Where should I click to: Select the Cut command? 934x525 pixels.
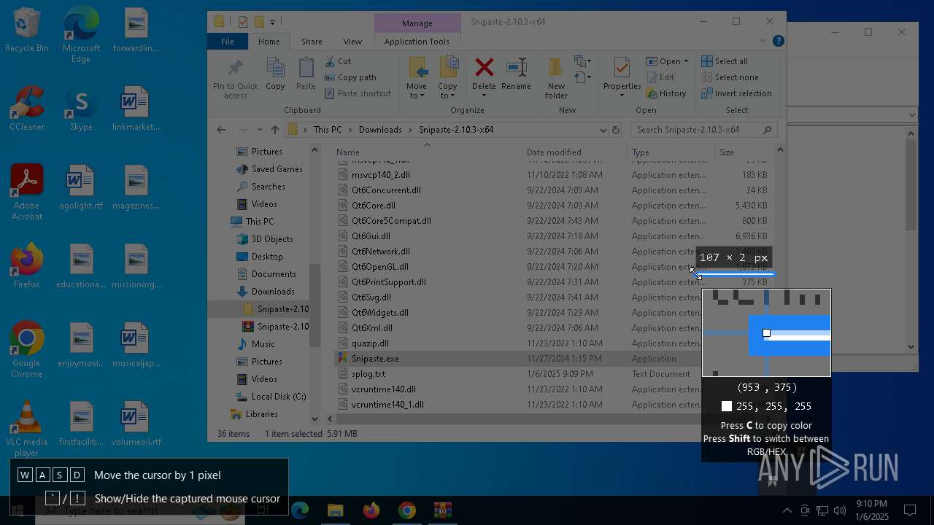coord(338,61)
